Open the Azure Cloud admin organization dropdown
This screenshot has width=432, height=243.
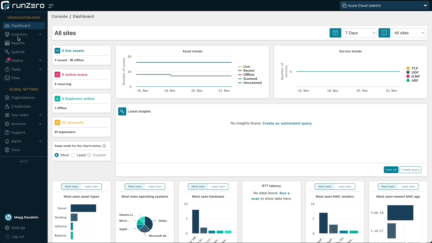384,5
